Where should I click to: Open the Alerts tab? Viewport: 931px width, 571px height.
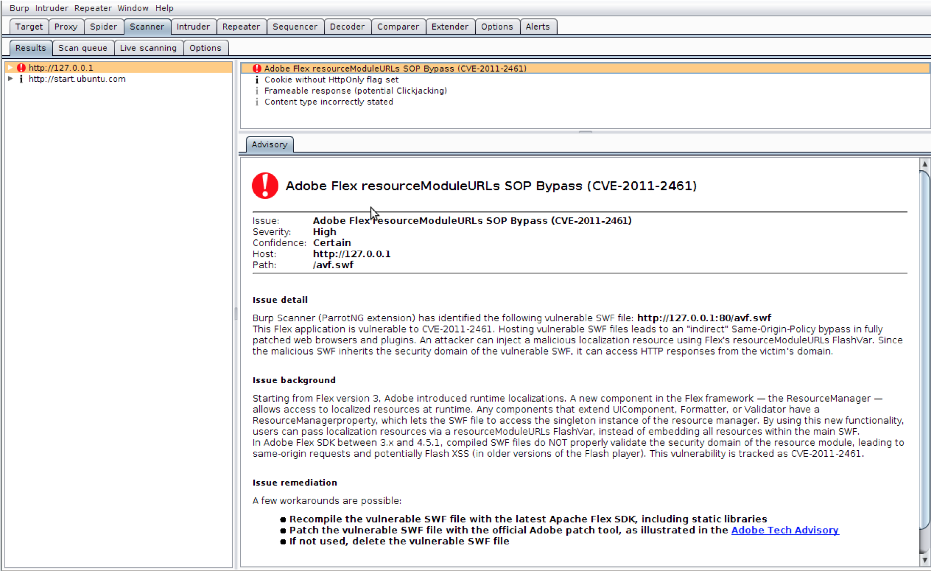[x=538, y=27]
